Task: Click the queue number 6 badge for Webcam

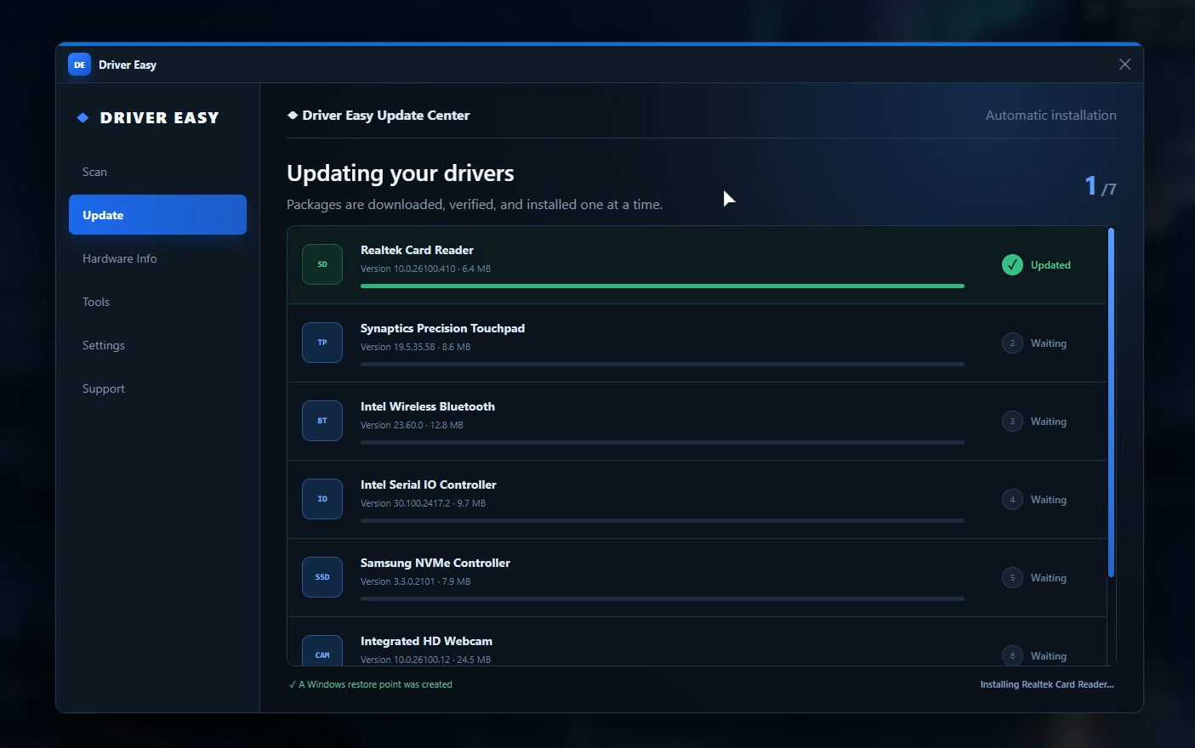Action: 1012,655
